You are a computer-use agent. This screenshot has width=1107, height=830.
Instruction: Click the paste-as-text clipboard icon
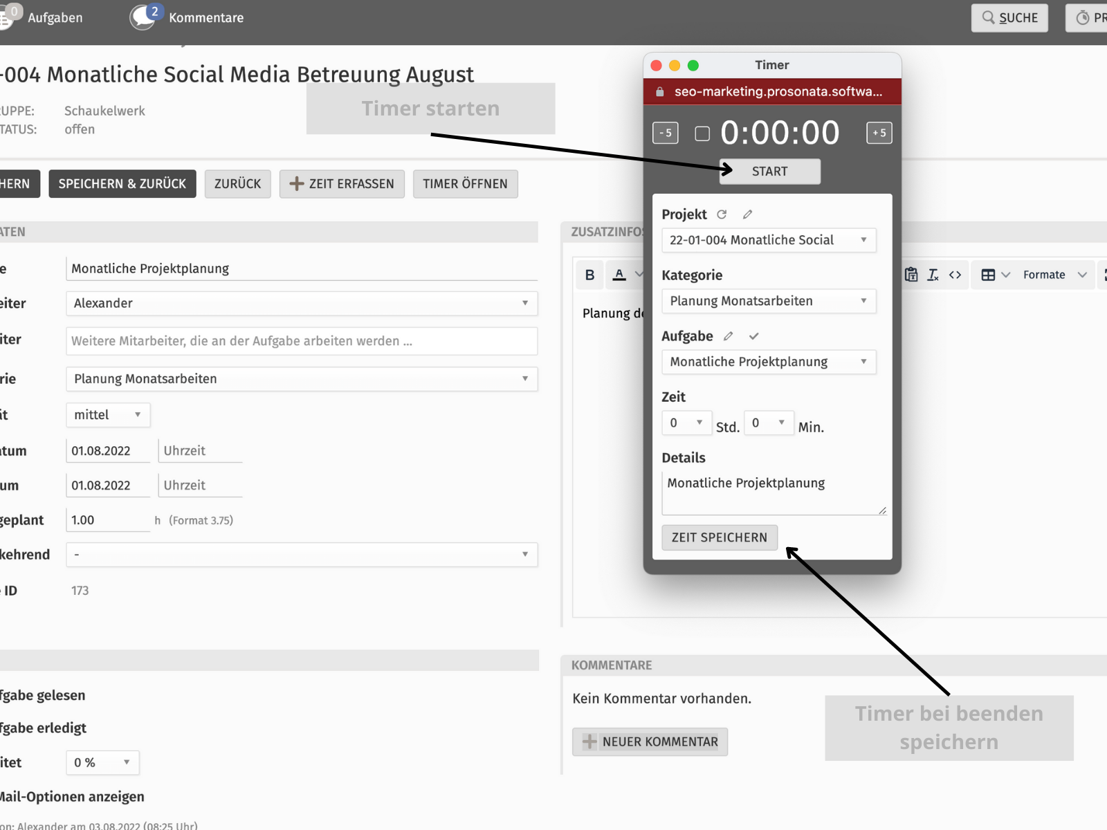[911, 275]
